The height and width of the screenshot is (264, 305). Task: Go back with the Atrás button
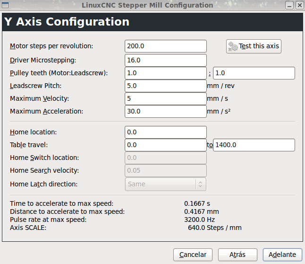point(237,255)
